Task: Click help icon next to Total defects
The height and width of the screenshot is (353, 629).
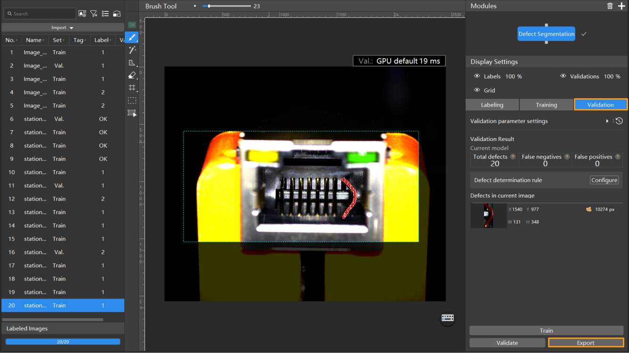Action: tap(513, 157)
